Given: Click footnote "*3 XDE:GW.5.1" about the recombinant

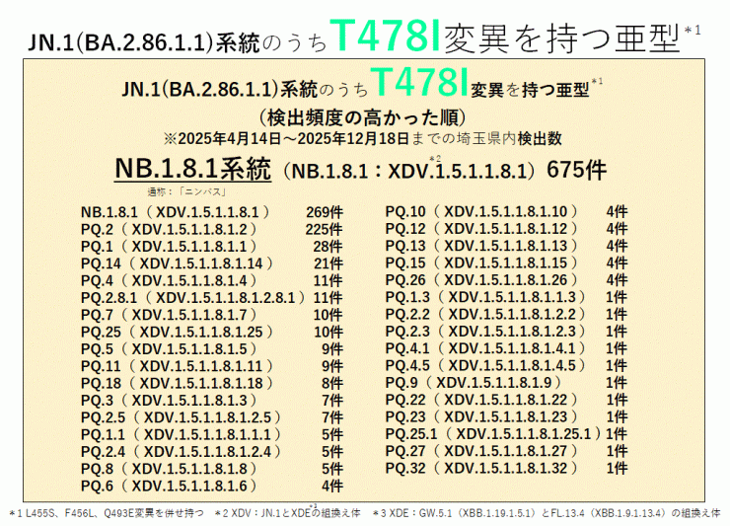Looking at the screenshot, I should pyautogui.click(x=547, y=513).
